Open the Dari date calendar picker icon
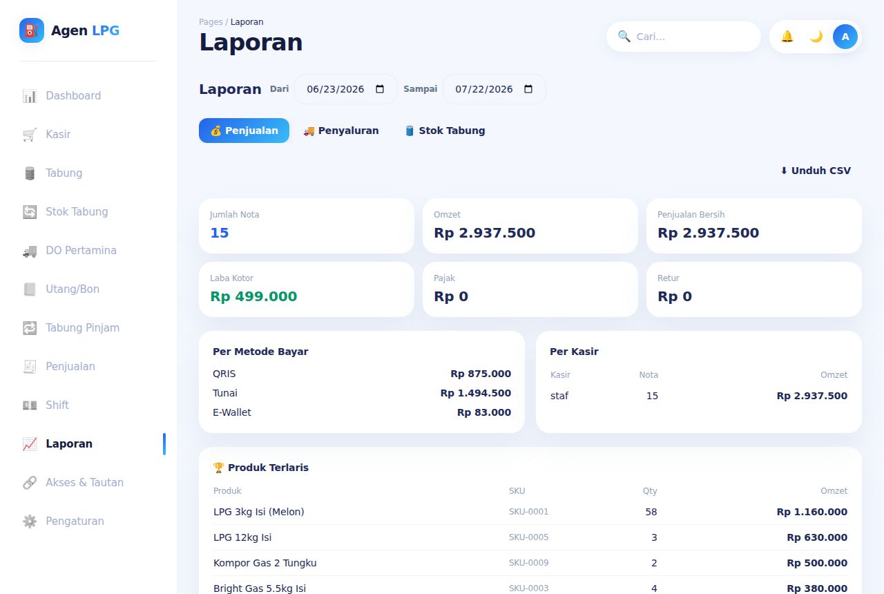The image size is (884, 594). click(x=380, y=89)
